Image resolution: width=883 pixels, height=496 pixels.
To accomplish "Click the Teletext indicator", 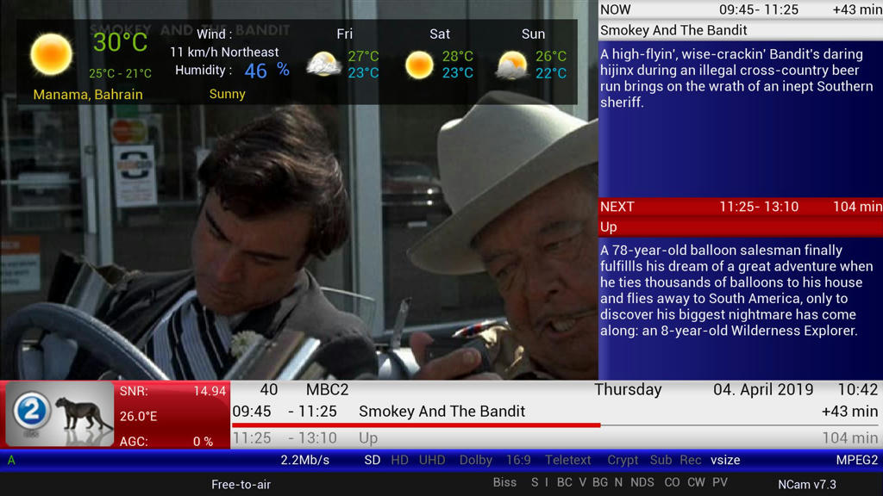I will pos(567,460).
